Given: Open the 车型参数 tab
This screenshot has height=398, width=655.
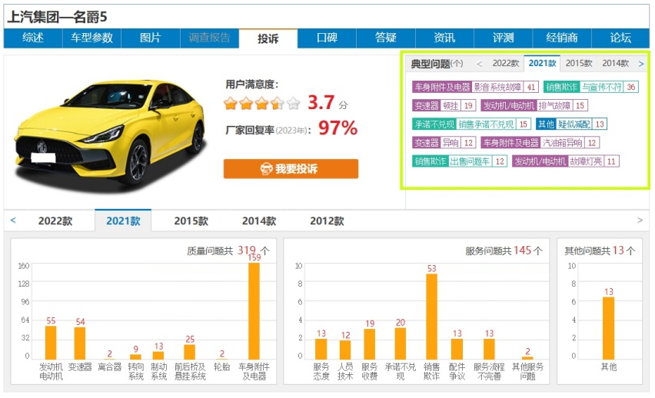Looking at the screenshot, I should [92, 38].
